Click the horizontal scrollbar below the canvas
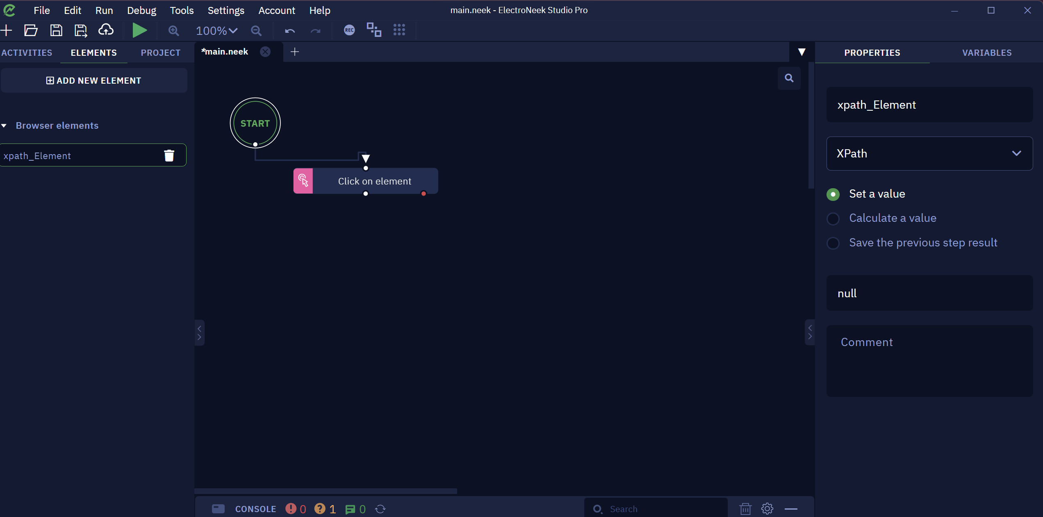The image size is (1043, 517). pyautogui.click(x=326, y=491)
